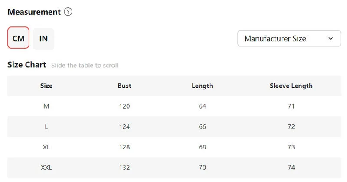347x182 pixels.
Task: Switch units to IN
Action: coord(43,38)
